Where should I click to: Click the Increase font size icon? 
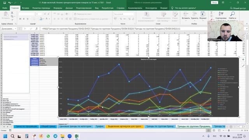click(x=45, y=14)
